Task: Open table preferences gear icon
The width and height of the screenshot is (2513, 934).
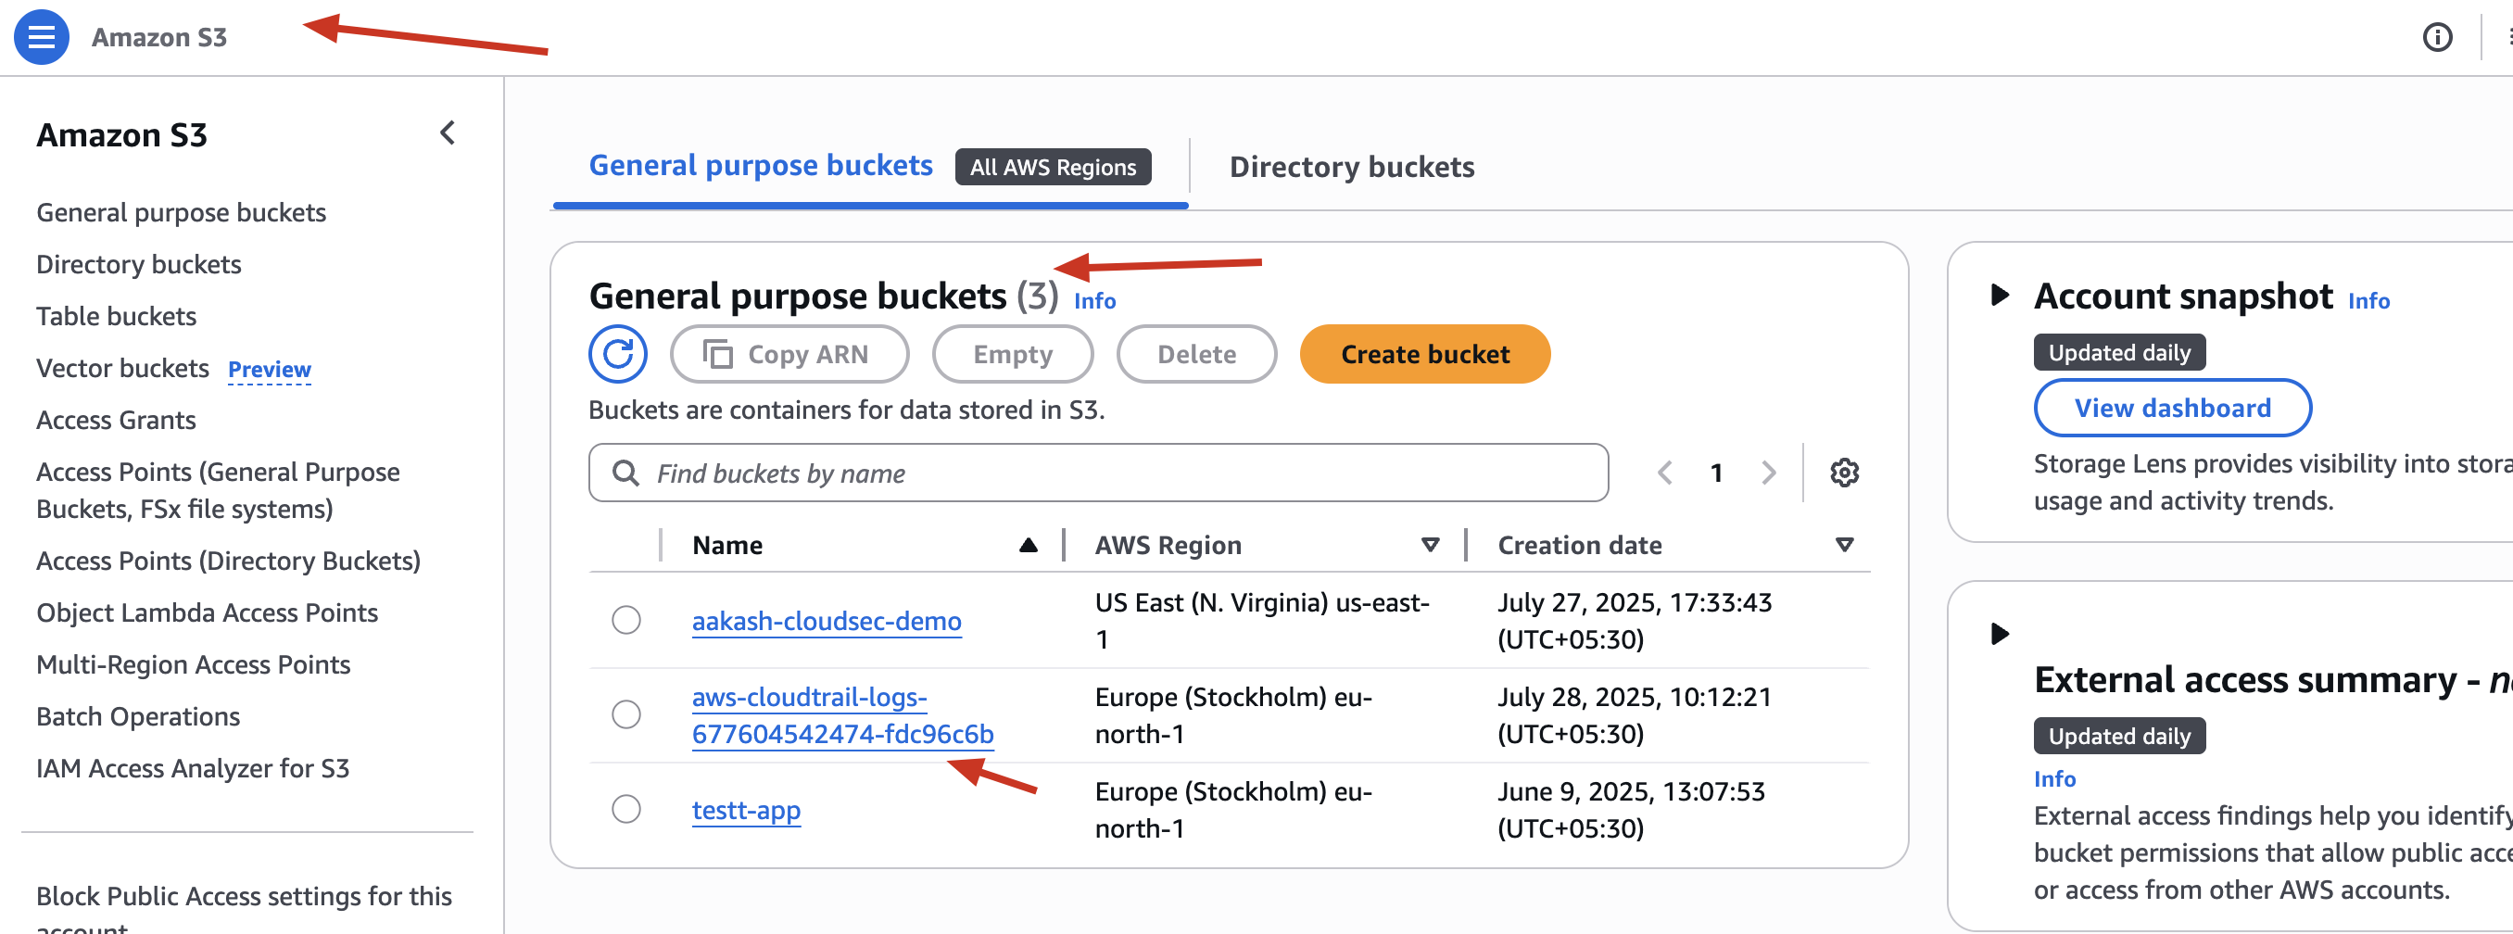Action: pos(1844,473)
